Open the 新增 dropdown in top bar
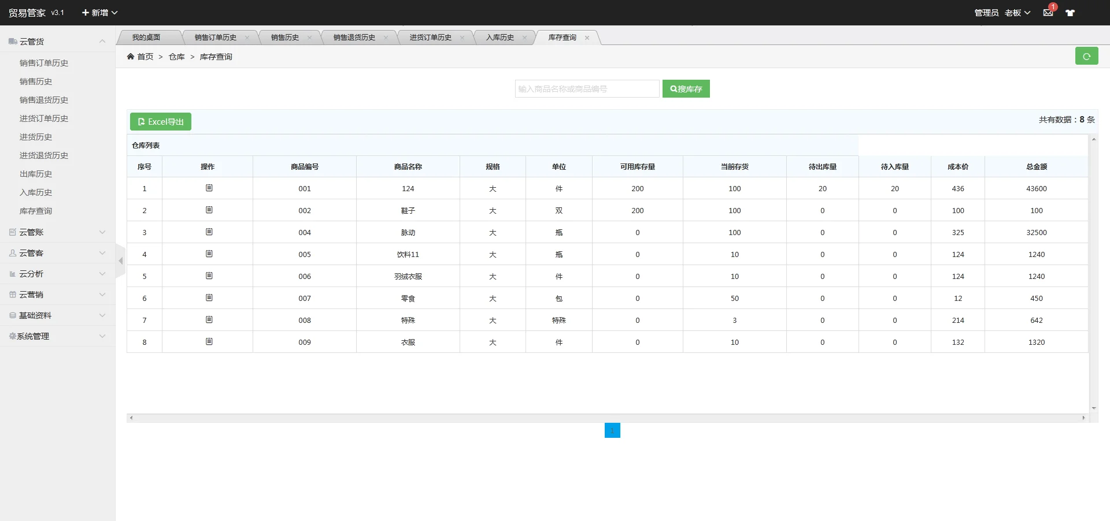 pos(99,13)
